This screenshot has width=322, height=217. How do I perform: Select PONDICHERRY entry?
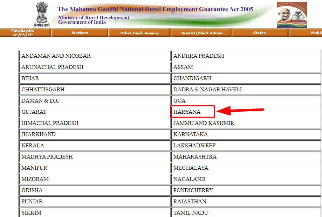tap(193, 190)
